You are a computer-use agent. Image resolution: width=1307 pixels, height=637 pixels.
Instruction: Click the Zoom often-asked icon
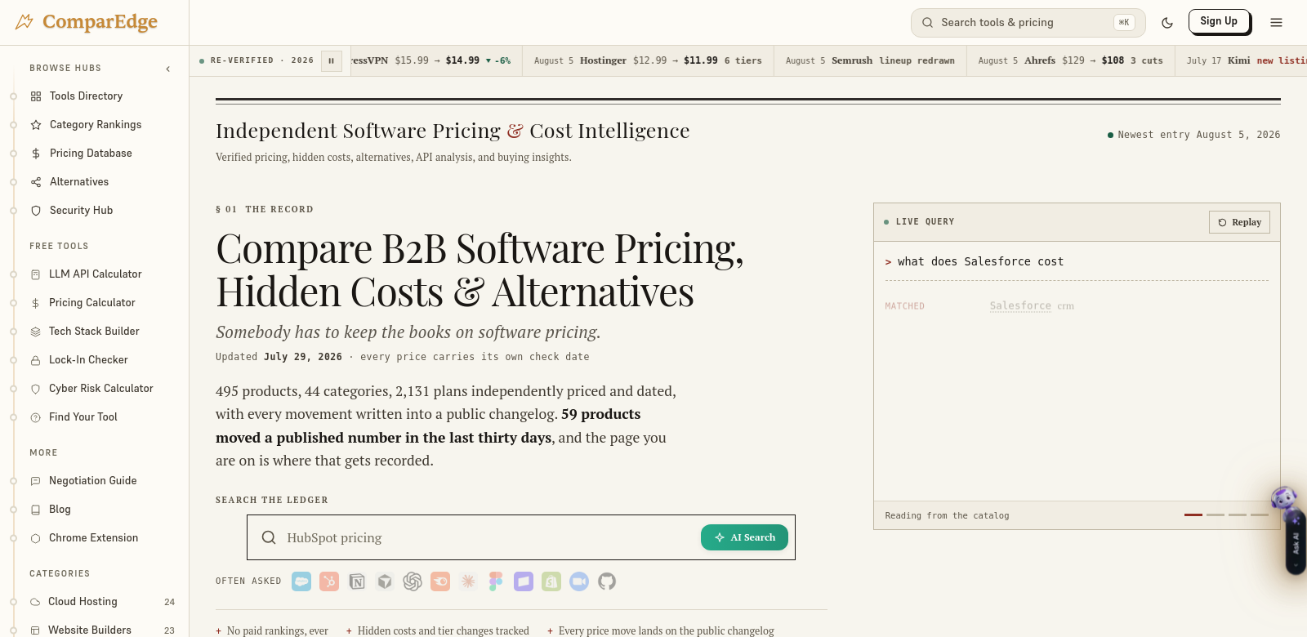(x=579, y=581)
